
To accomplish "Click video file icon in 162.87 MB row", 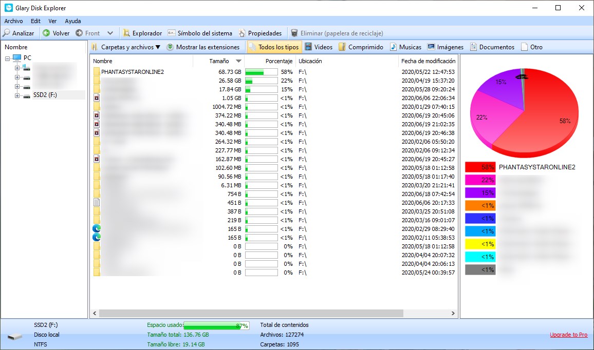I will (x=97, y=159).
